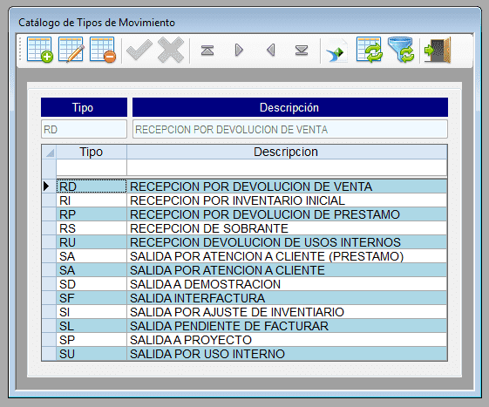Click the export document icon

(x=336, y=51)
